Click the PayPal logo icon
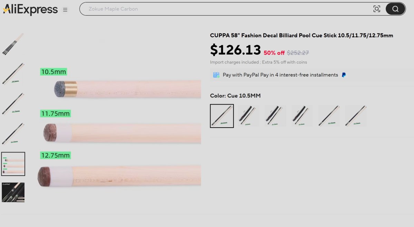414x227 pixels. click(x=344, y=75)
